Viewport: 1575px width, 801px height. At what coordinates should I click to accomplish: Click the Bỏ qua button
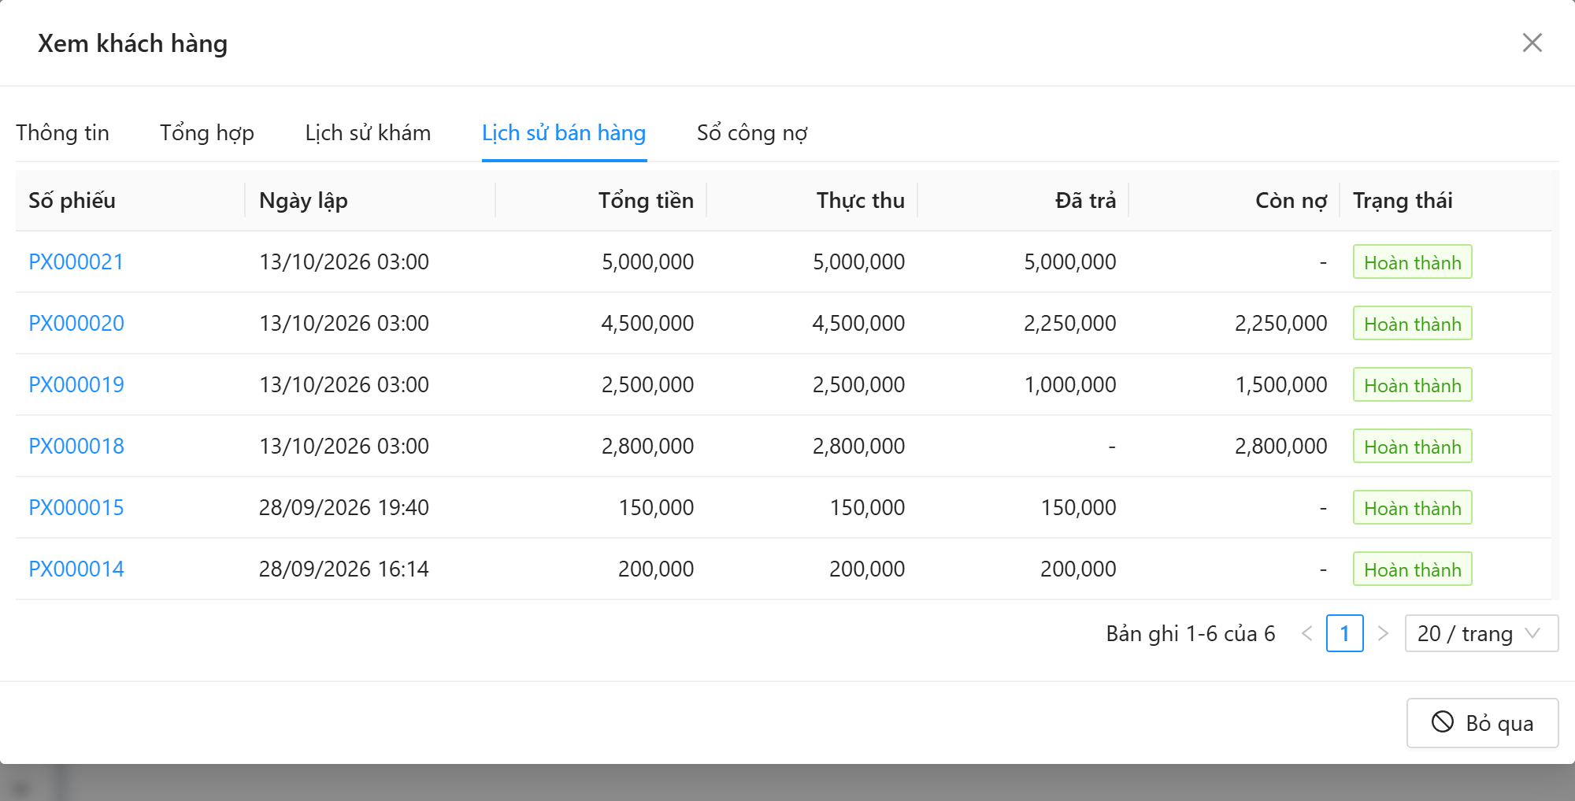click(x=1482, y=723)
